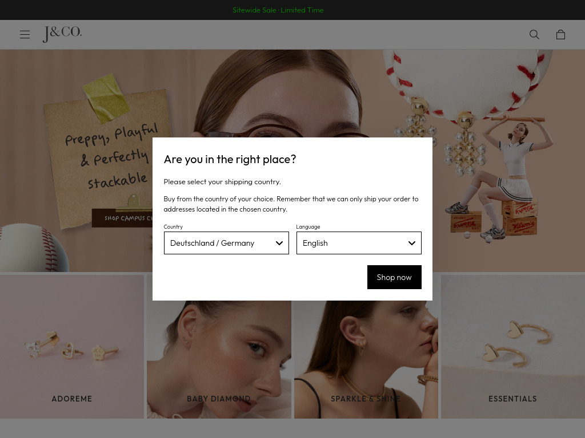Click the Essentials heart earrings image
The height and width of the screenshot is (438, 585).
click(x=512, y=342)
